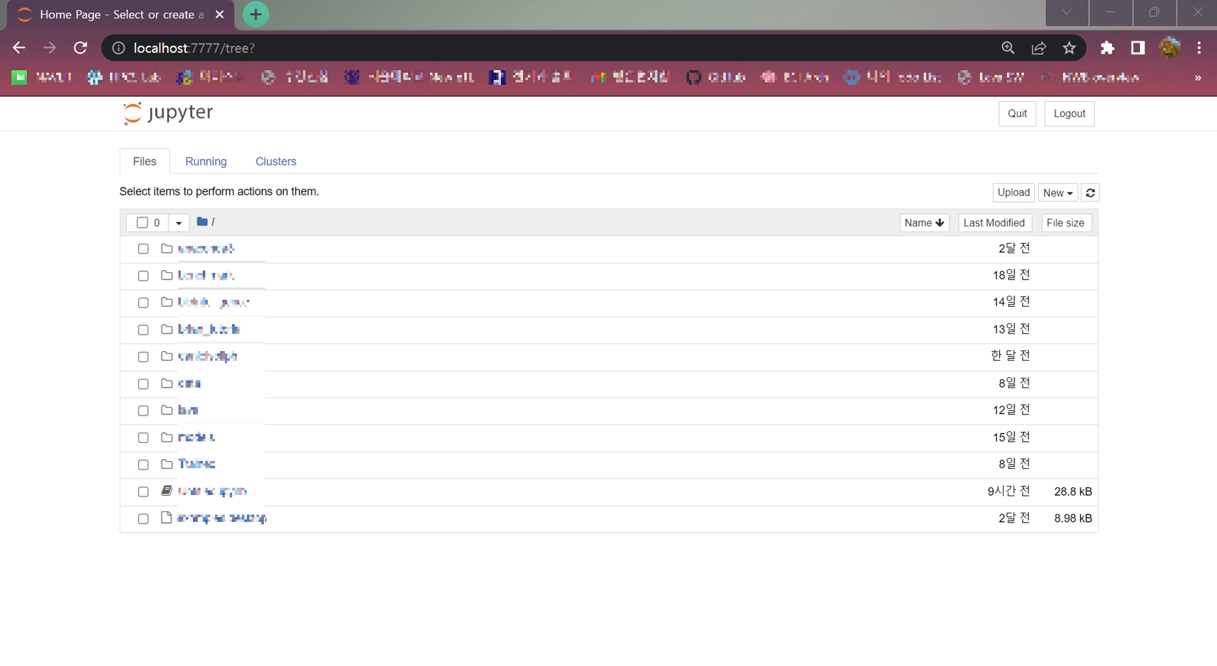1217x666 pixels.
Task: Switch to the Running tab
Action: pyautogui.click(x=206, y=161)
